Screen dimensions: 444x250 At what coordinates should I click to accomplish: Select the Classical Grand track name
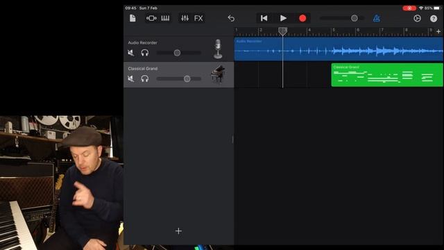click(x=143, y=69)
